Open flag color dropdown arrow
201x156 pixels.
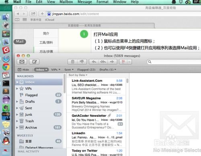click(x=129, y=62)
